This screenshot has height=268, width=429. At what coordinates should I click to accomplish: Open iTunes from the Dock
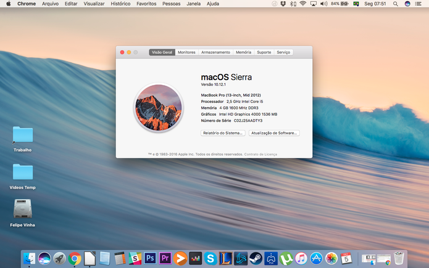(301, 258)
